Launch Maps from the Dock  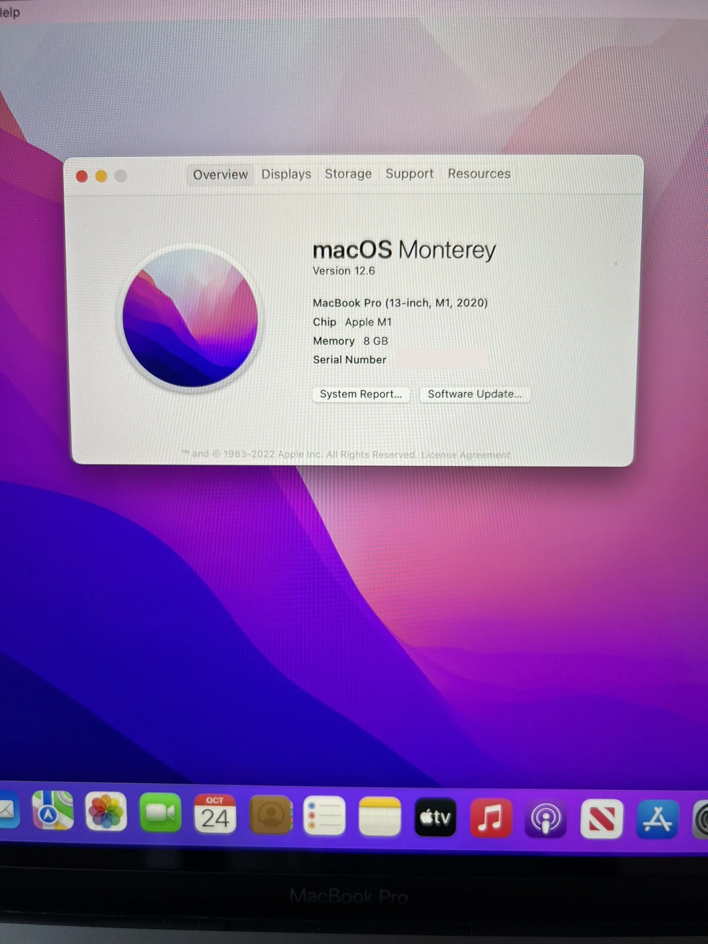coord(53,810)
